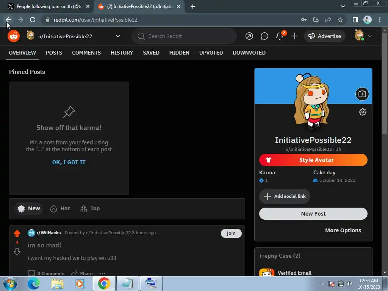Join the r/WiiHacks community

point(231,233)
